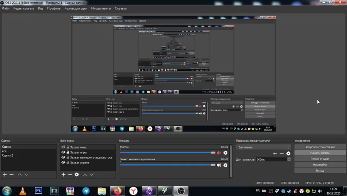Click the OBS Studio taskbar icon

[181, 191]
